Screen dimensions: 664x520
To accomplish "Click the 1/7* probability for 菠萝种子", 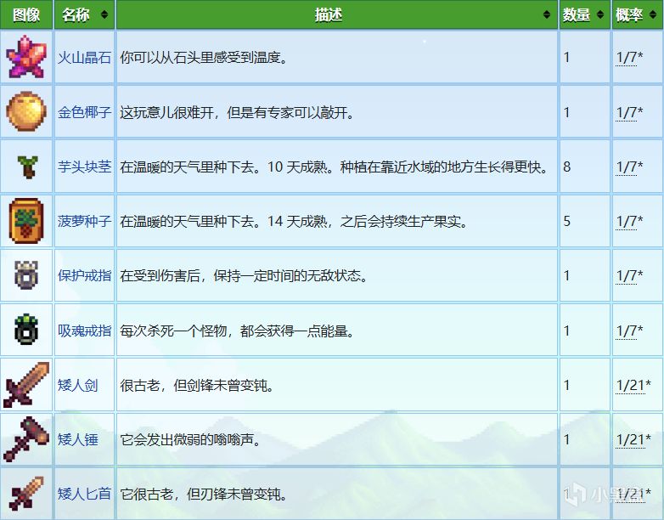I will click(x=629, y=221).
